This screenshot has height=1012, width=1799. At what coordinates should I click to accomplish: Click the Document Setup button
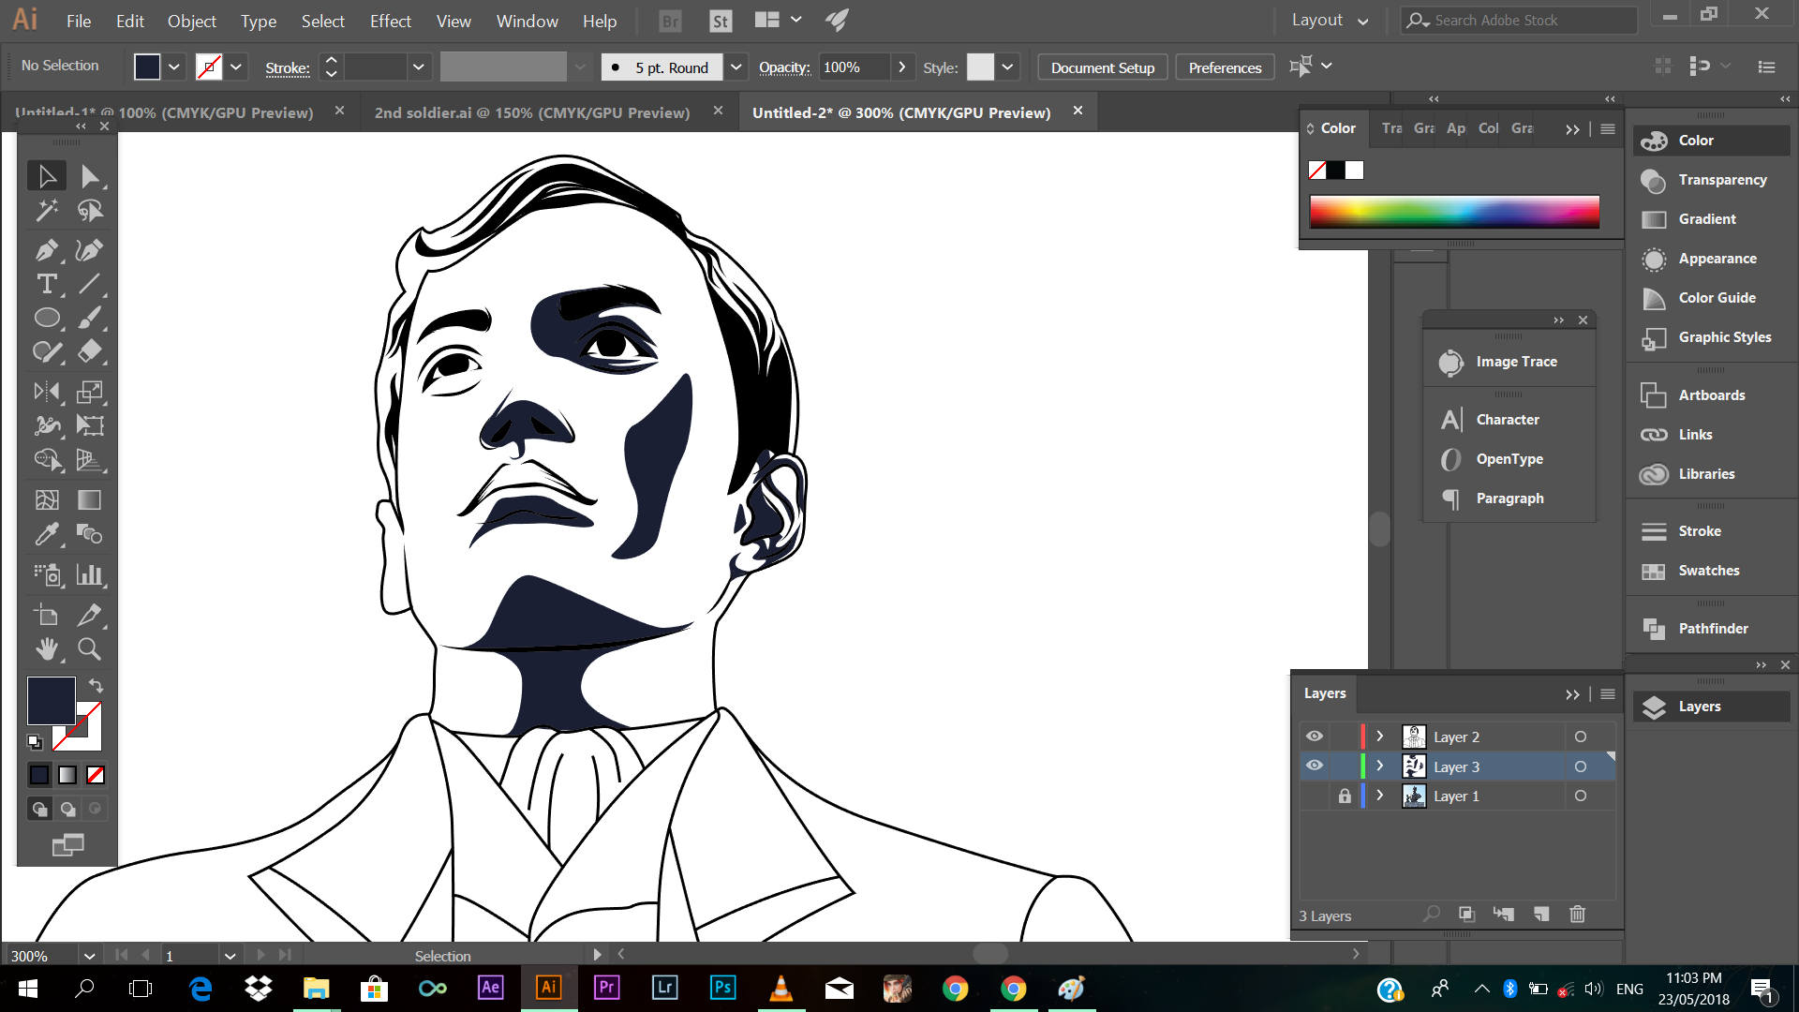click(x=1103, y=67)
